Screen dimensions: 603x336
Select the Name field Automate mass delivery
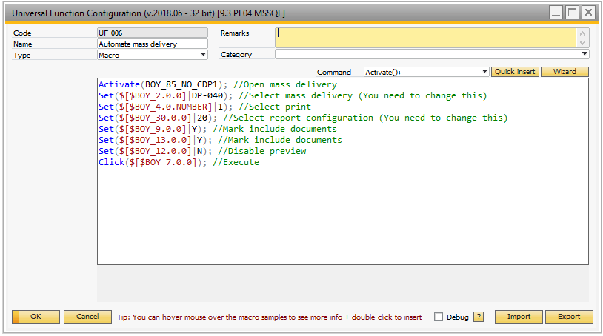coord(153,44)
